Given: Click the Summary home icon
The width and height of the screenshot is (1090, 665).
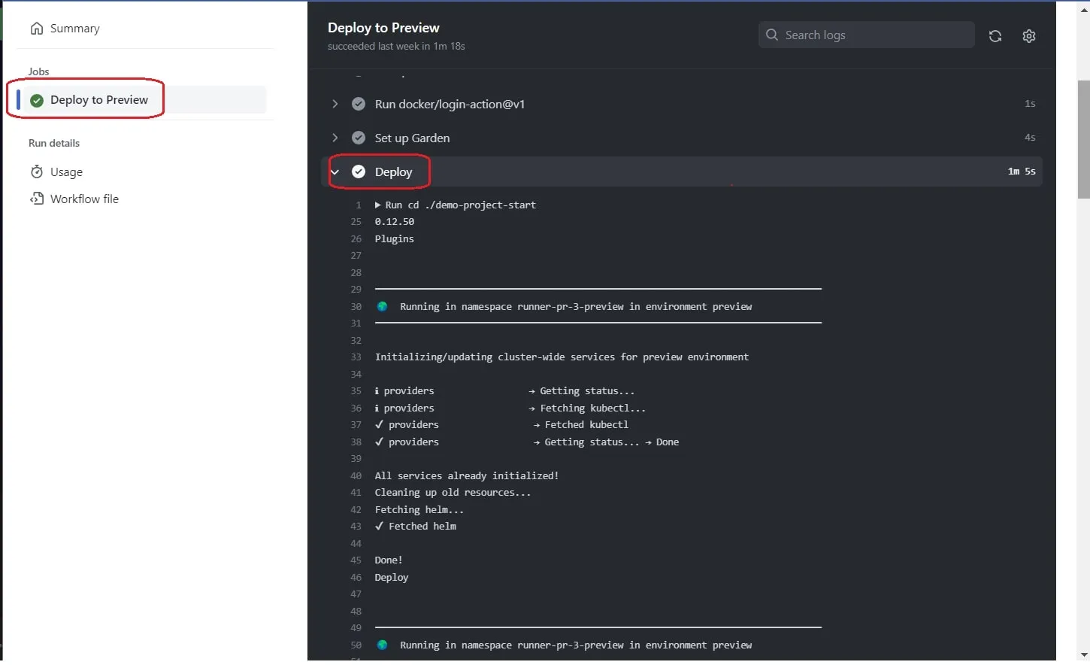Looking at the screenshot, I should (37, 28).
